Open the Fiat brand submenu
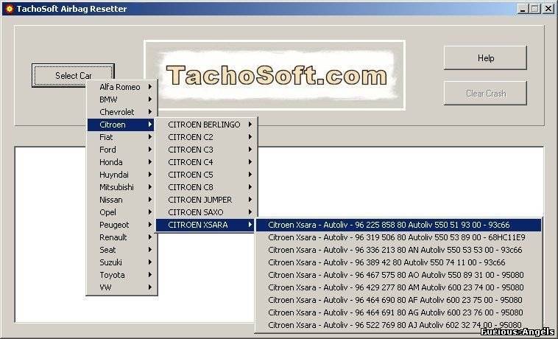558x339 pixels. coord(121,137)
